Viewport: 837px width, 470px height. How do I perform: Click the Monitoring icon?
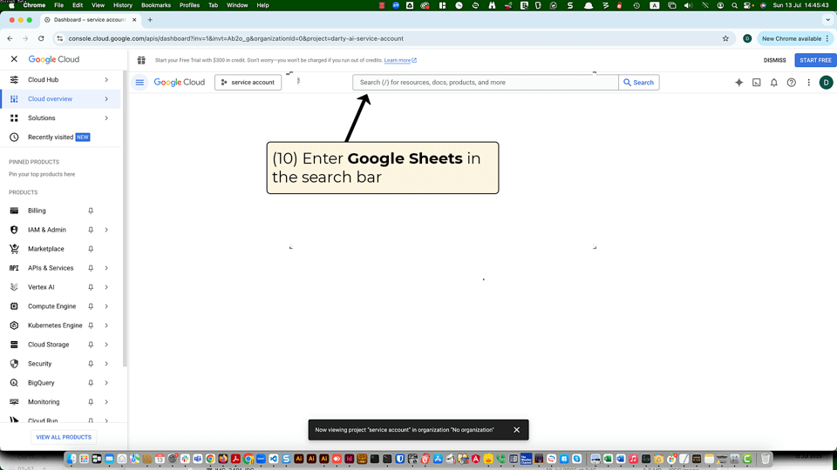pyautogui.click(x=15, y=402)
